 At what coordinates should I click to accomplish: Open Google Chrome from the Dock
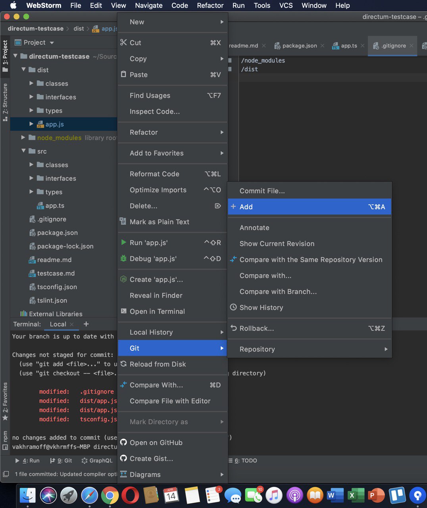[110, 495]
